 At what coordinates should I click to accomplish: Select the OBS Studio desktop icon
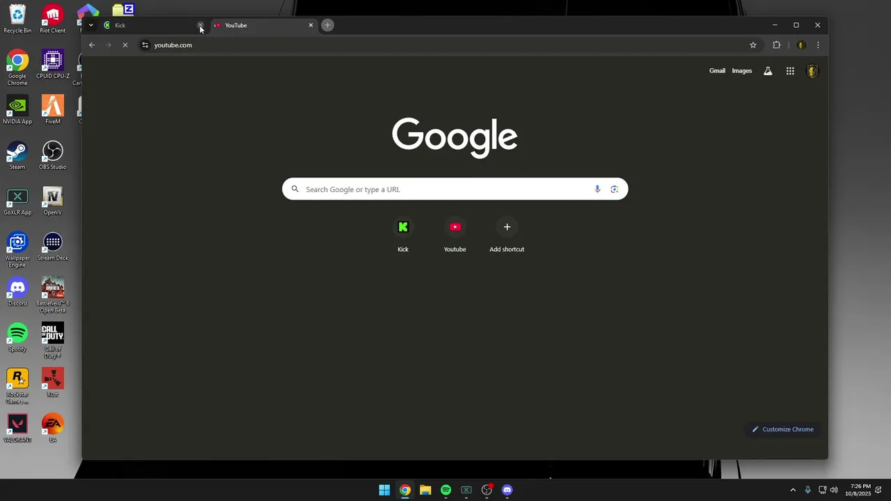coord(53,156)
